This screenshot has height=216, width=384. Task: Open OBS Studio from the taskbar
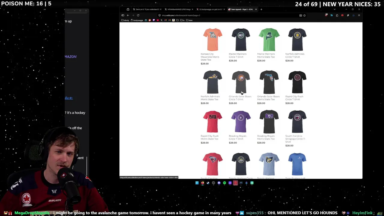[x=214, y=183]
